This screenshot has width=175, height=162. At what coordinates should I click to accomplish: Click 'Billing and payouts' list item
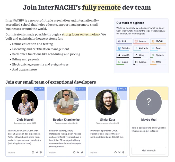(26, 59)
